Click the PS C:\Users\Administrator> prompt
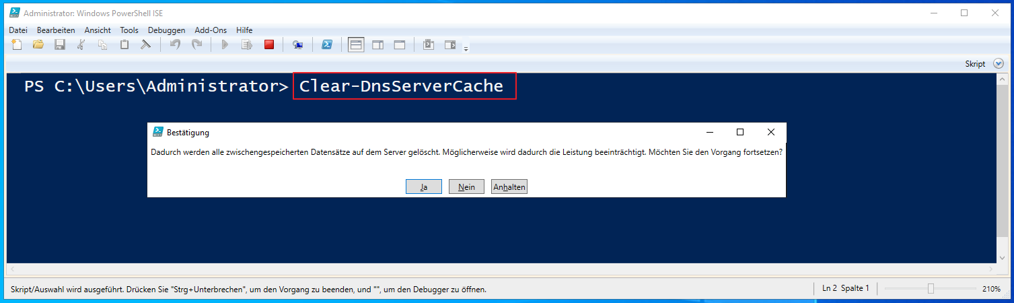Image resolution: width=1014 pixels, height=303 pixels. point(157,86)
